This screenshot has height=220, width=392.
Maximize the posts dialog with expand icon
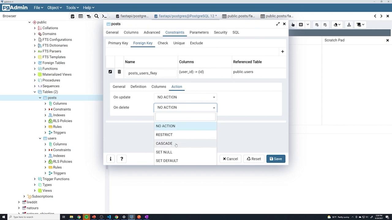coord(278,24)
